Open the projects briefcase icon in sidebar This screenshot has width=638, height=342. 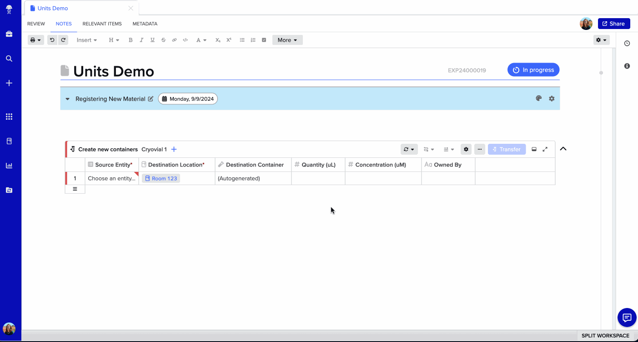[9, 34]
